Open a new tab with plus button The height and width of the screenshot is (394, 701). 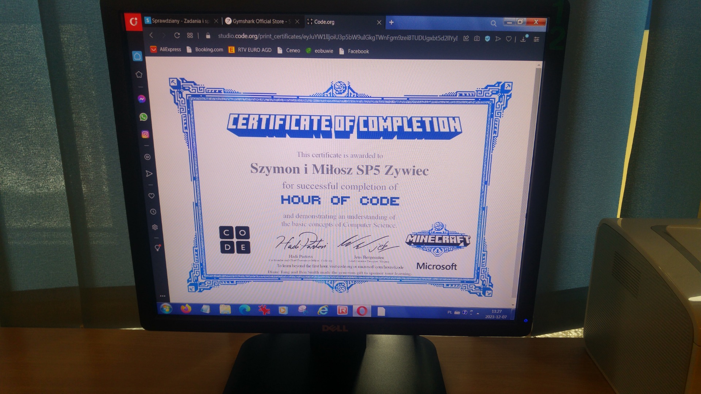pyautogui.click(x=391, y=22)
